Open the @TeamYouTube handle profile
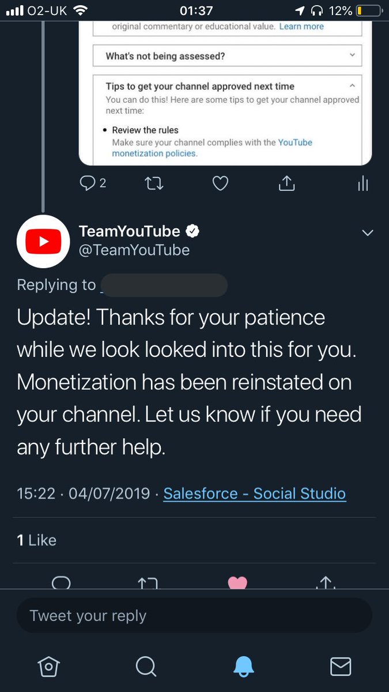This screenshot has height=692, width=389. click(x=134, y=250)
